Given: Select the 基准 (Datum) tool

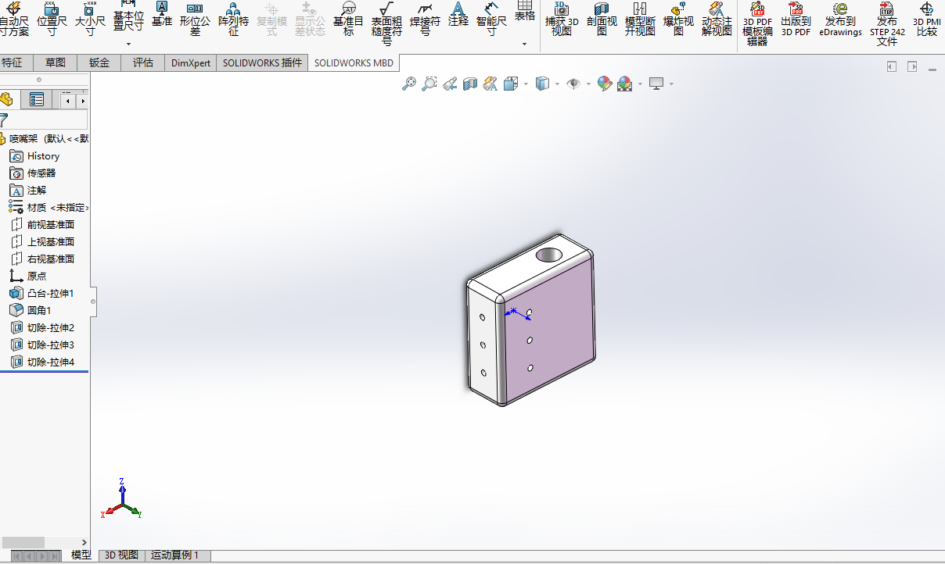Looking at the screenshot, I should click(x=162, y=14).
